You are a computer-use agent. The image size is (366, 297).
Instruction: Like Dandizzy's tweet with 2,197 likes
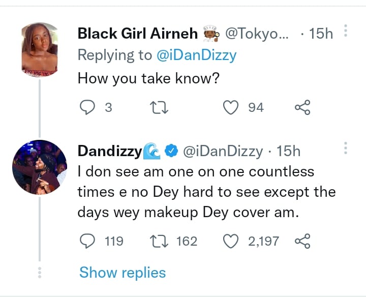pos(232,241)
